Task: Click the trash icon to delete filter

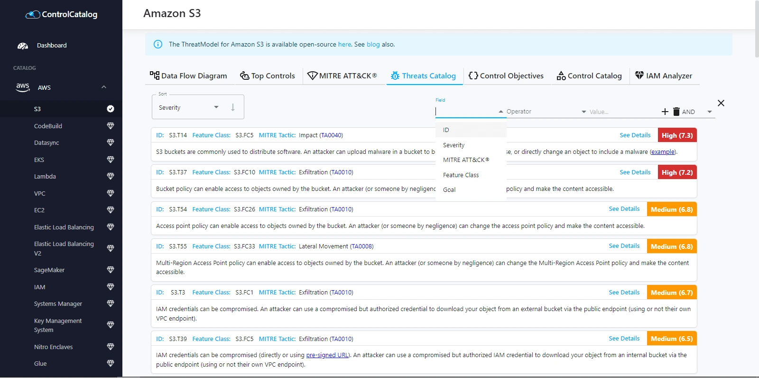Action: (676, 112)
